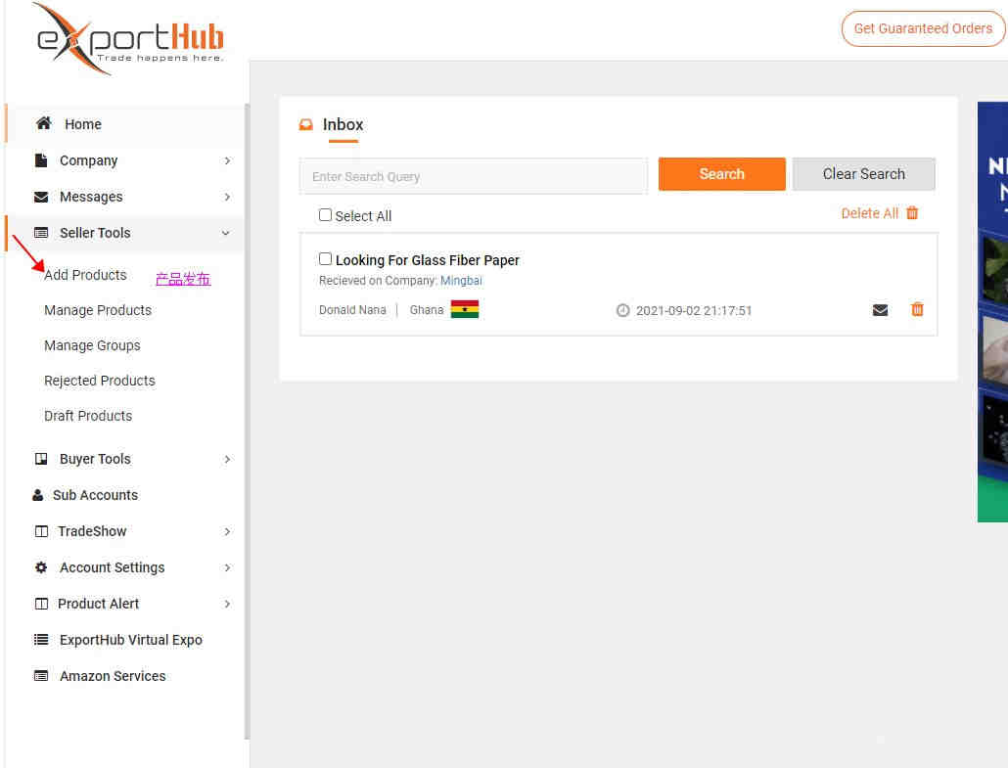This screenshot has width=1008, height=768.
Task: Check the Looking For Glass Fiber Paper checkbox
Action: click(x=325, y=259)
